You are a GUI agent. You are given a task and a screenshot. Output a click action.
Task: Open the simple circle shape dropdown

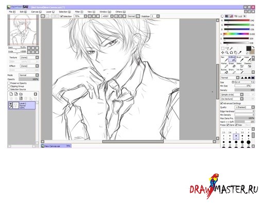pyautogui.click(x=232, y=95)
